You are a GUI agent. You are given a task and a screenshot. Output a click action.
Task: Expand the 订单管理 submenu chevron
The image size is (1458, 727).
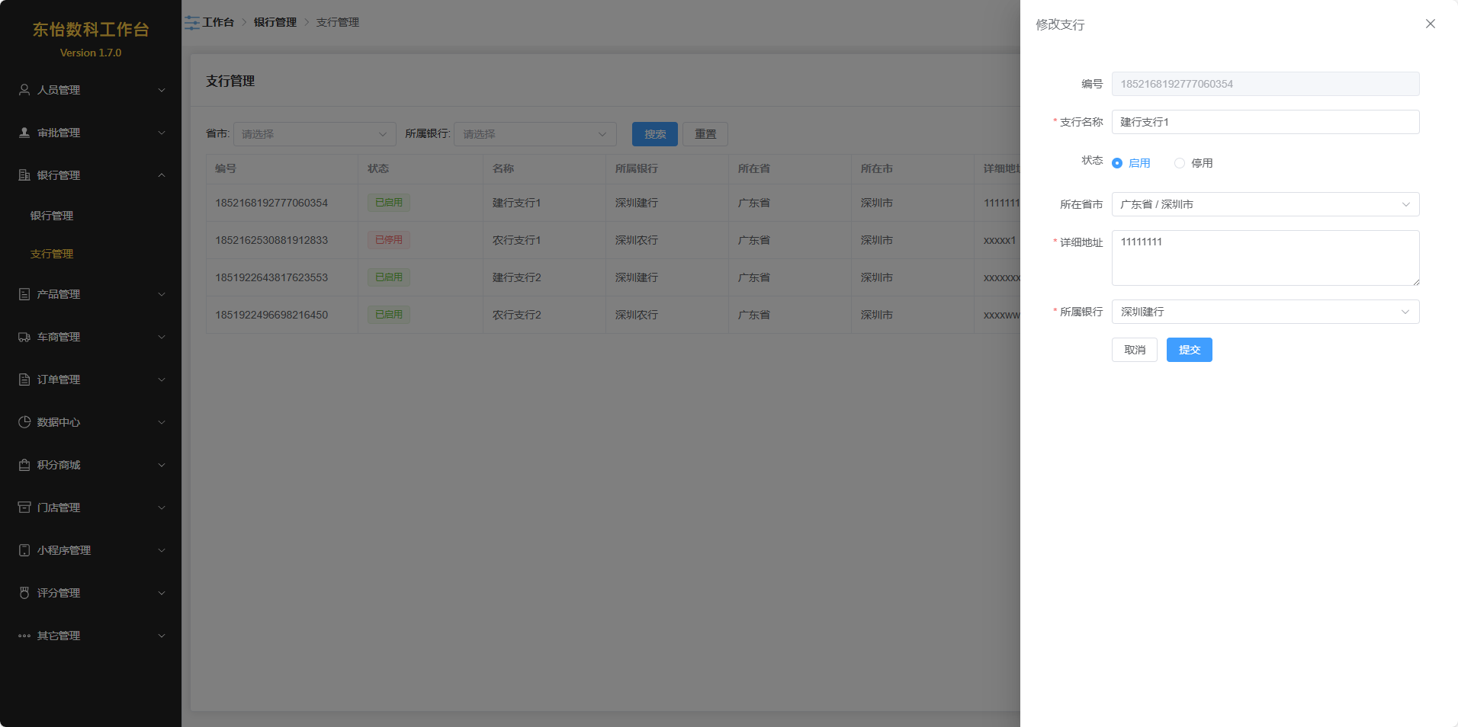[162, 380]
